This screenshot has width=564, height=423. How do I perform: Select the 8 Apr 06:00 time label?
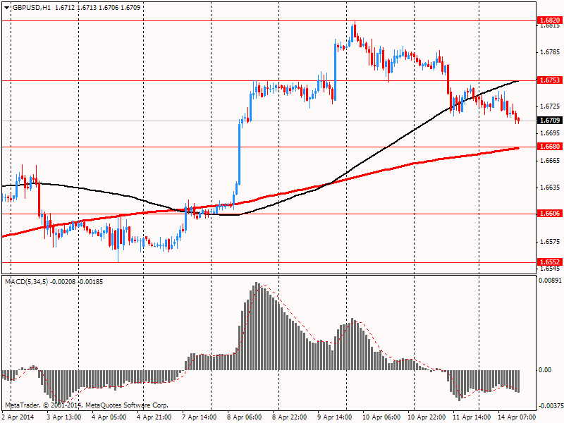tap(245, 417)
